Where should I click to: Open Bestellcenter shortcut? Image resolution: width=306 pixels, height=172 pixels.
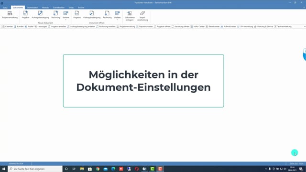pos(212,27)
